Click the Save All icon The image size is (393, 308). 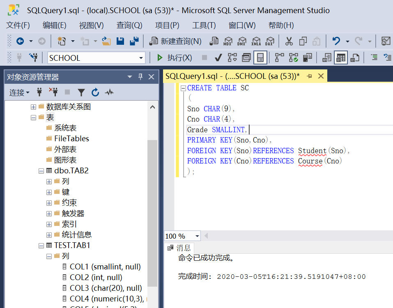[134, 41]
